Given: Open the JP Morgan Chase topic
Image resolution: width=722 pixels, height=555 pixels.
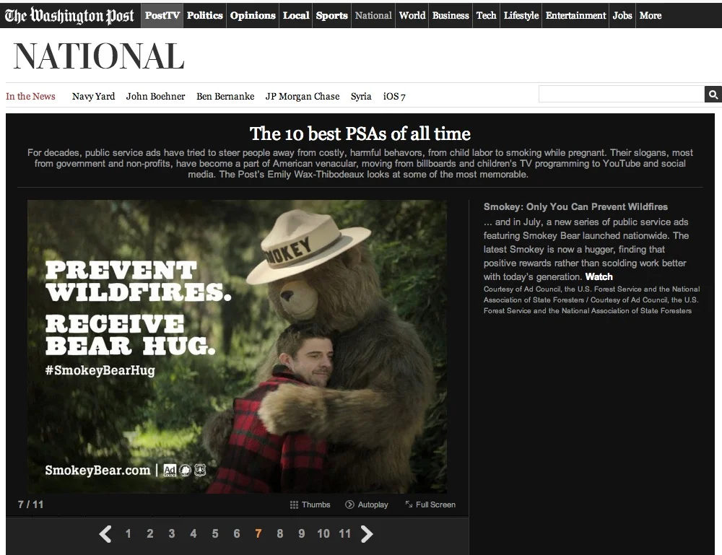Looking at the screenshot, I should click(x=303, y=96).
